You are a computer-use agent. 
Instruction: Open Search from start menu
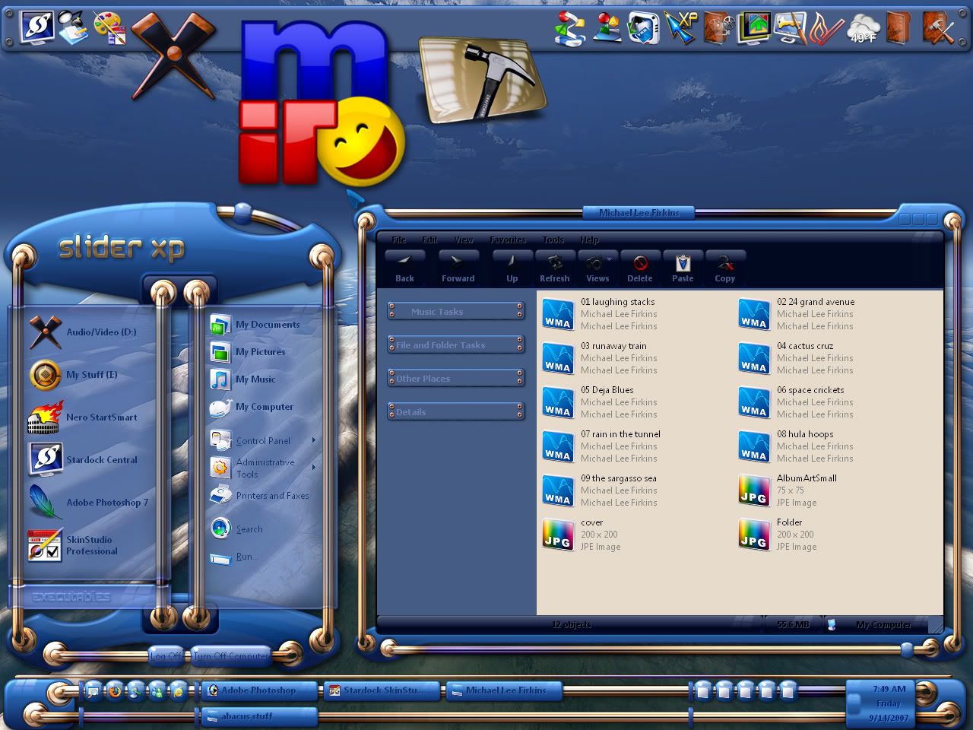click(x=236, y=528)
